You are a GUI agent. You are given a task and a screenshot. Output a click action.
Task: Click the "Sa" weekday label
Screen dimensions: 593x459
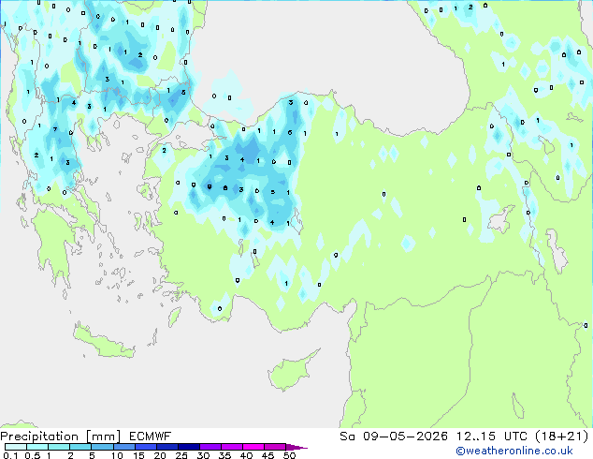point(347,437)
